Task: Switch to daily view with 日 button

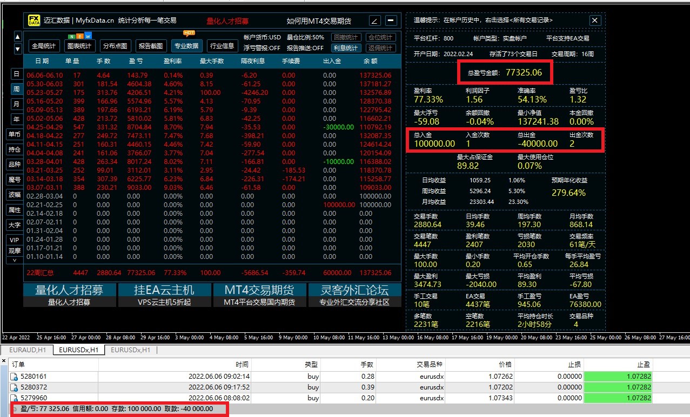Action: coord(16,74)
